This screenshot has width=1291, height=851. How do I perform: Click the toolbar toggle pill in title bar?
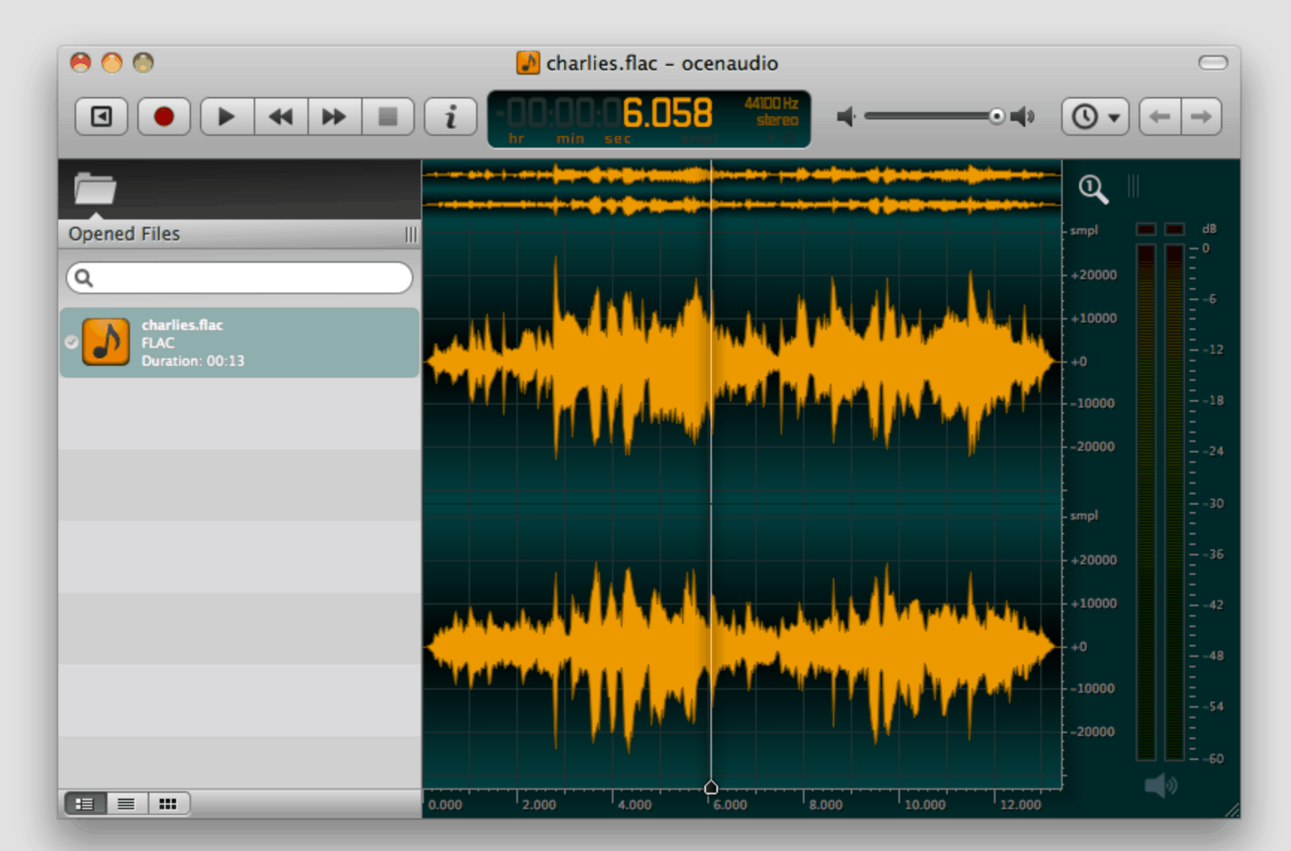1213,63
